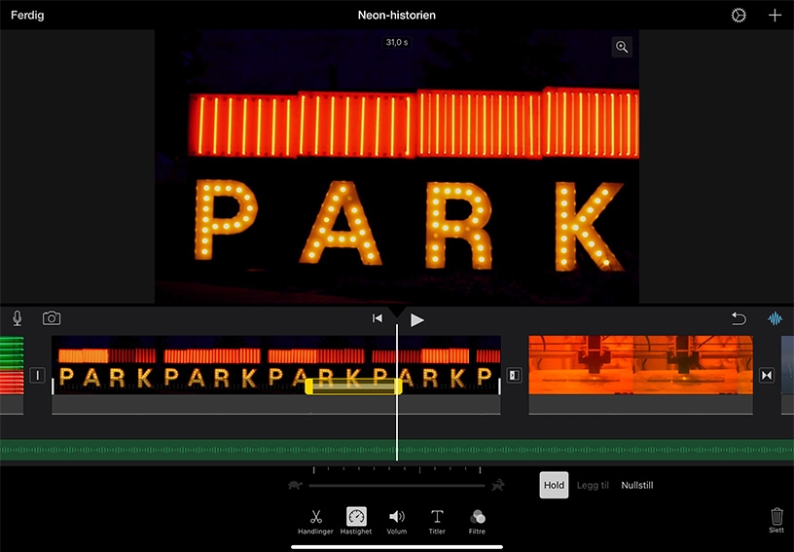This screenshot has width=794, height=552.
Task: Open the Filtre filters tool
Action: point(477,522)
